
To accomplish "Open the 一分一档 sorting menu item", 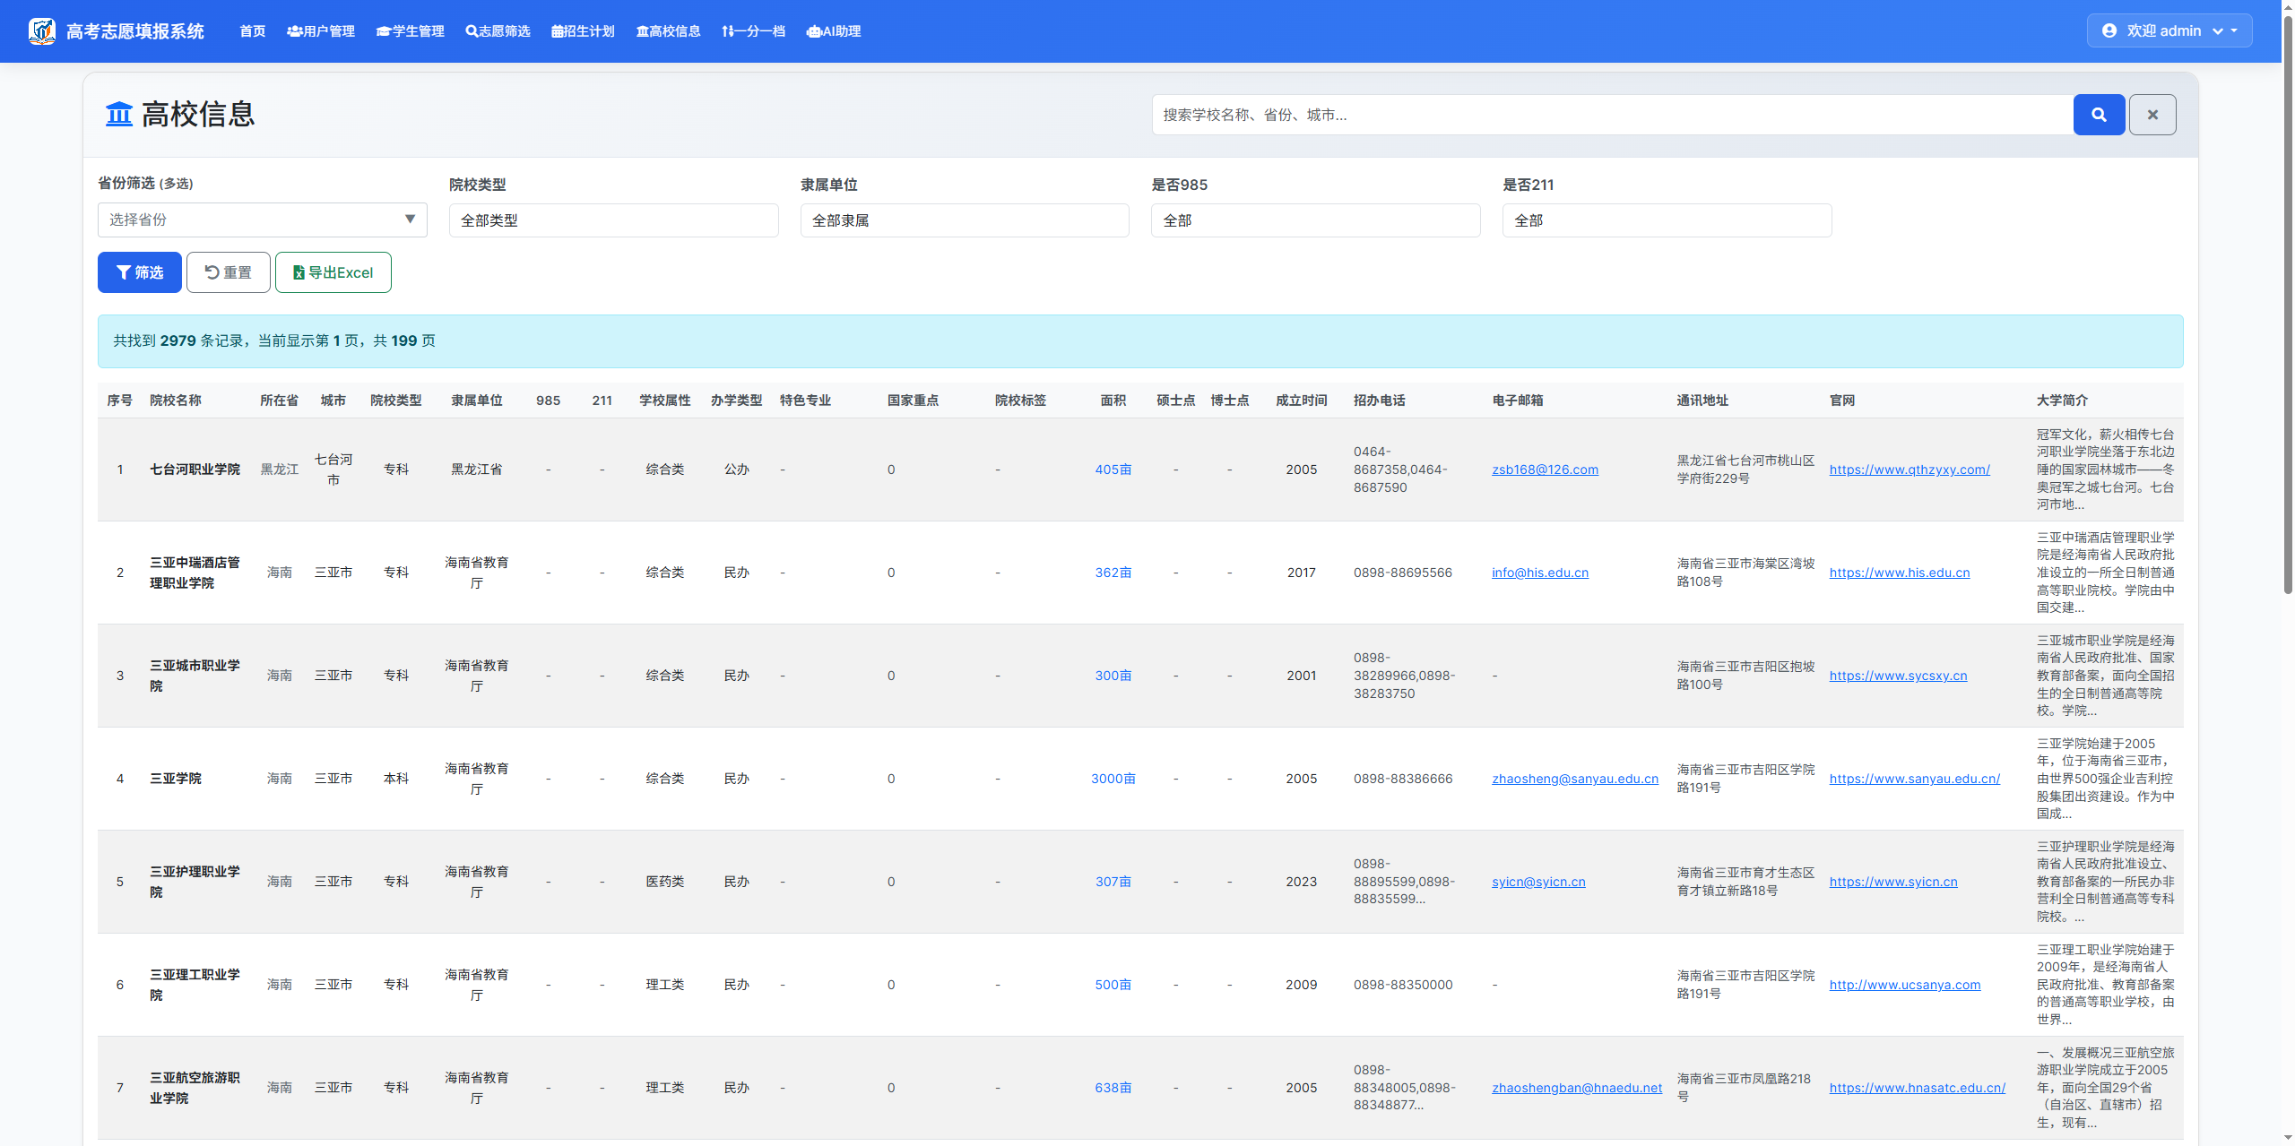I will [x=753, y=31].
